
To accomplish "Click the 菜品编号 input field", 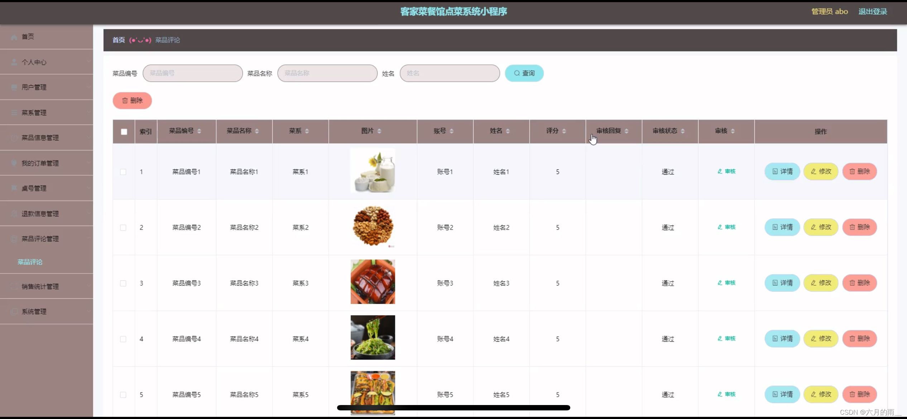I will [193, 73].
